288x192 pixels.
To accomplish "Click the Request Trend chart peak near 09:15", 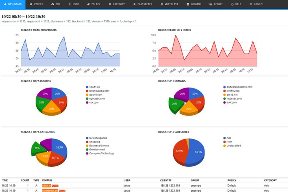I will pos(64,36).
